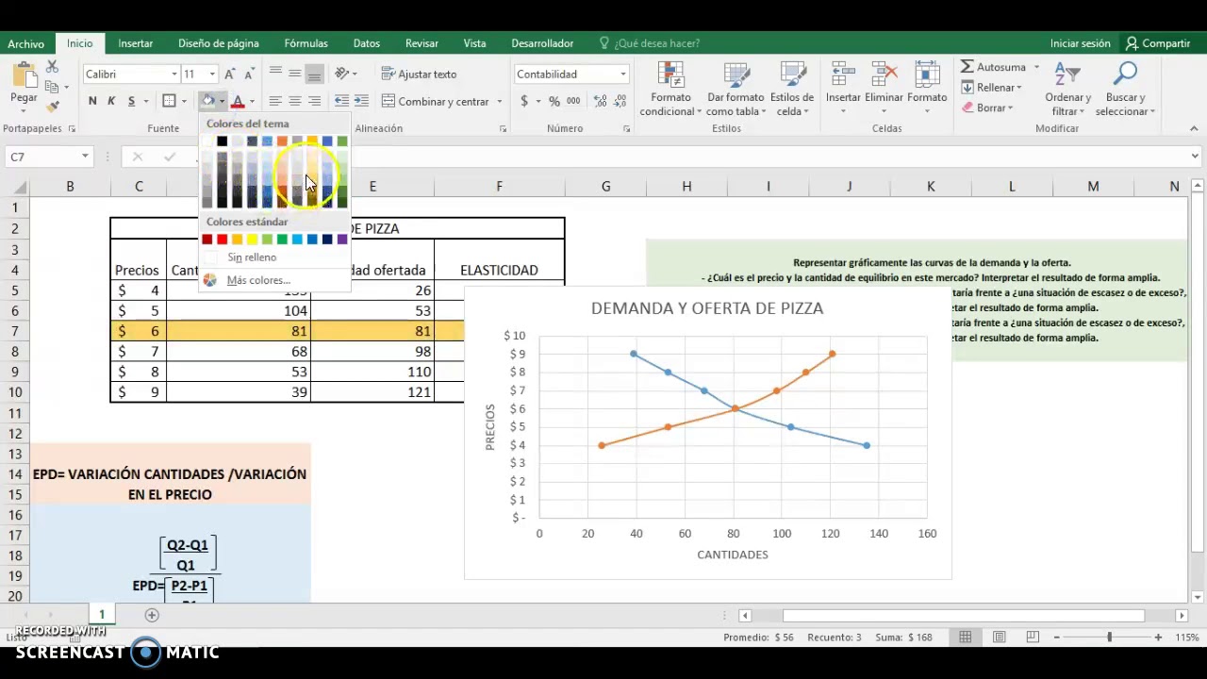Apply thousands separator 000 style
The image size is (1207, 679).
[x=573, y=101]
